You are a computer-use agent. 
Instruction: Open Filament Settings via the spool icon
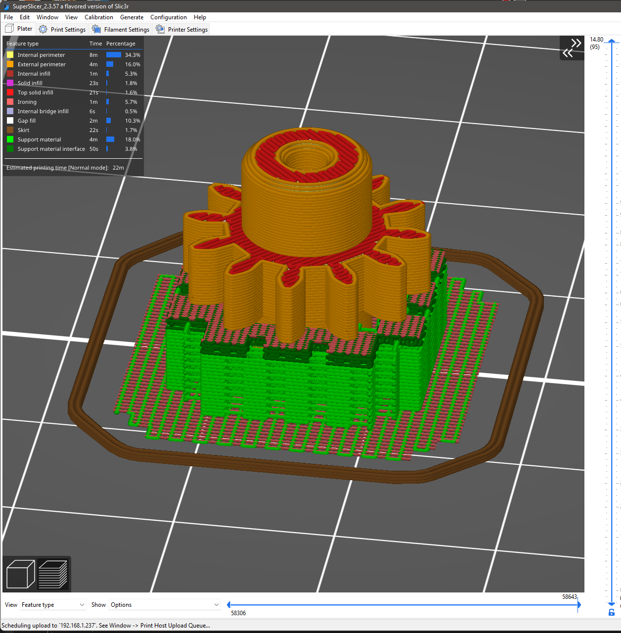point(95,29)
